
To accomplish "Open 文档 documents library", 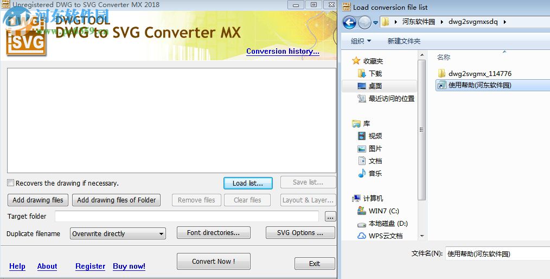I will coord(375,161).
